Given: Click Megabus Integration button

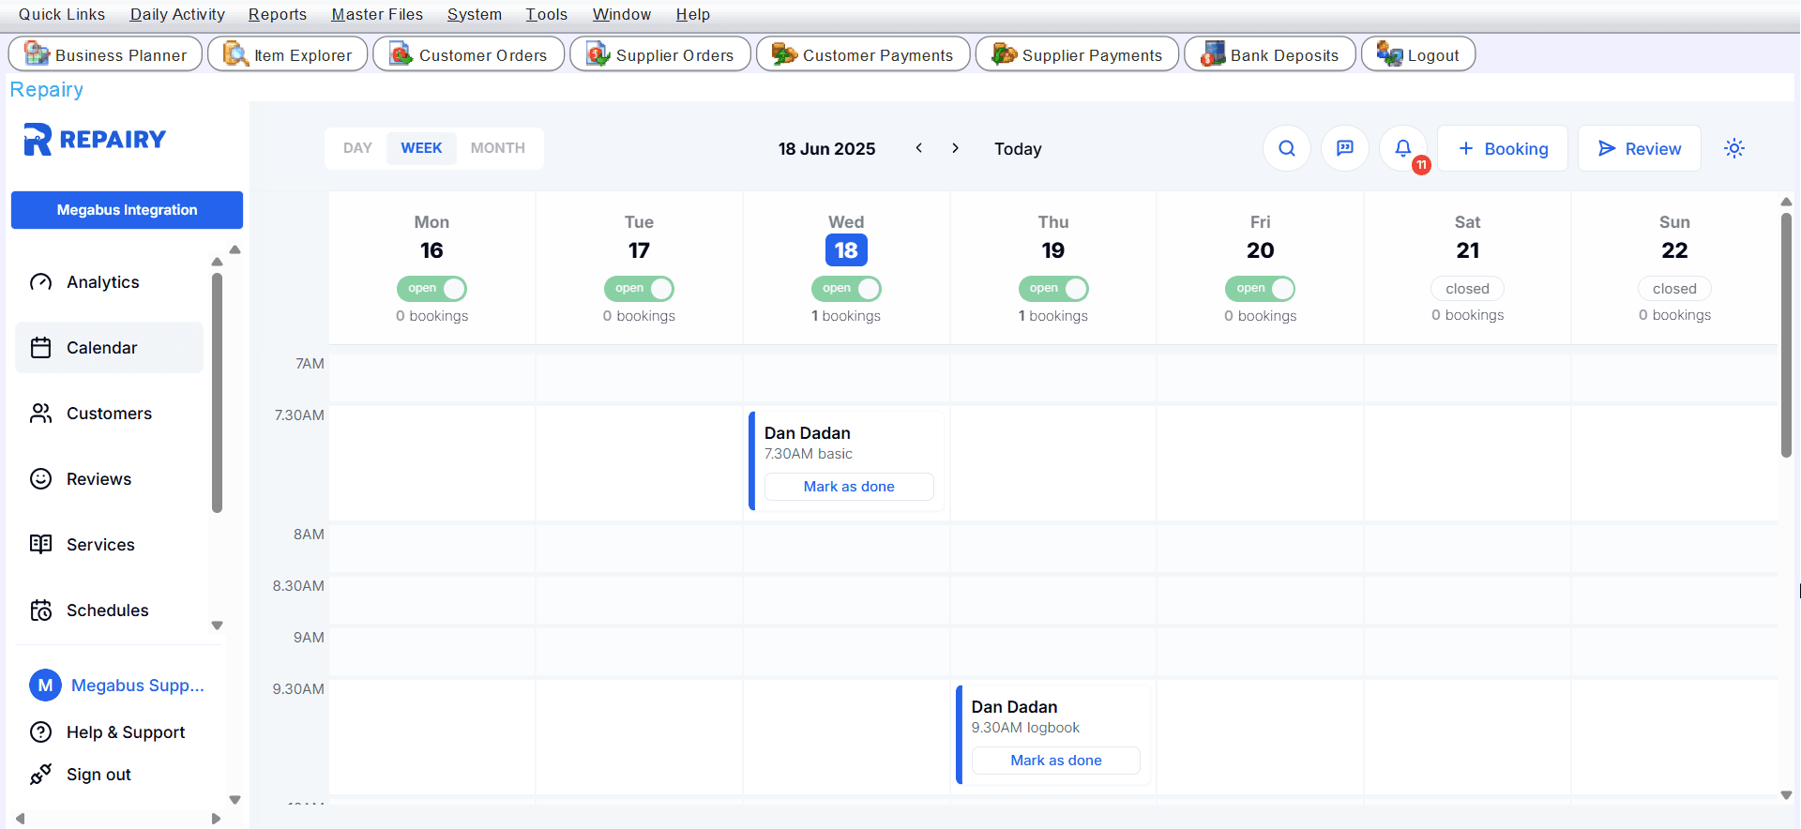Looking at the screenshot, I should coord(127,210).
